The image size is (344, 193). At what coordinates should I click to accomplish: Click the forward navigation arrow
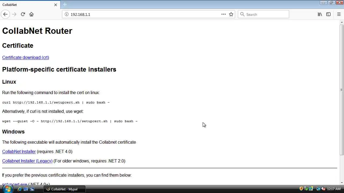[14, 14]
